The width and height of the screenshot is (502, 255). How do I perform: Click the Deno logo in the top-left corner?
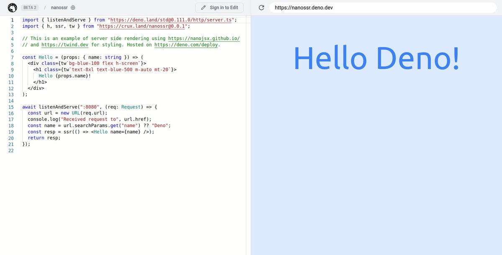pos(11,7)
